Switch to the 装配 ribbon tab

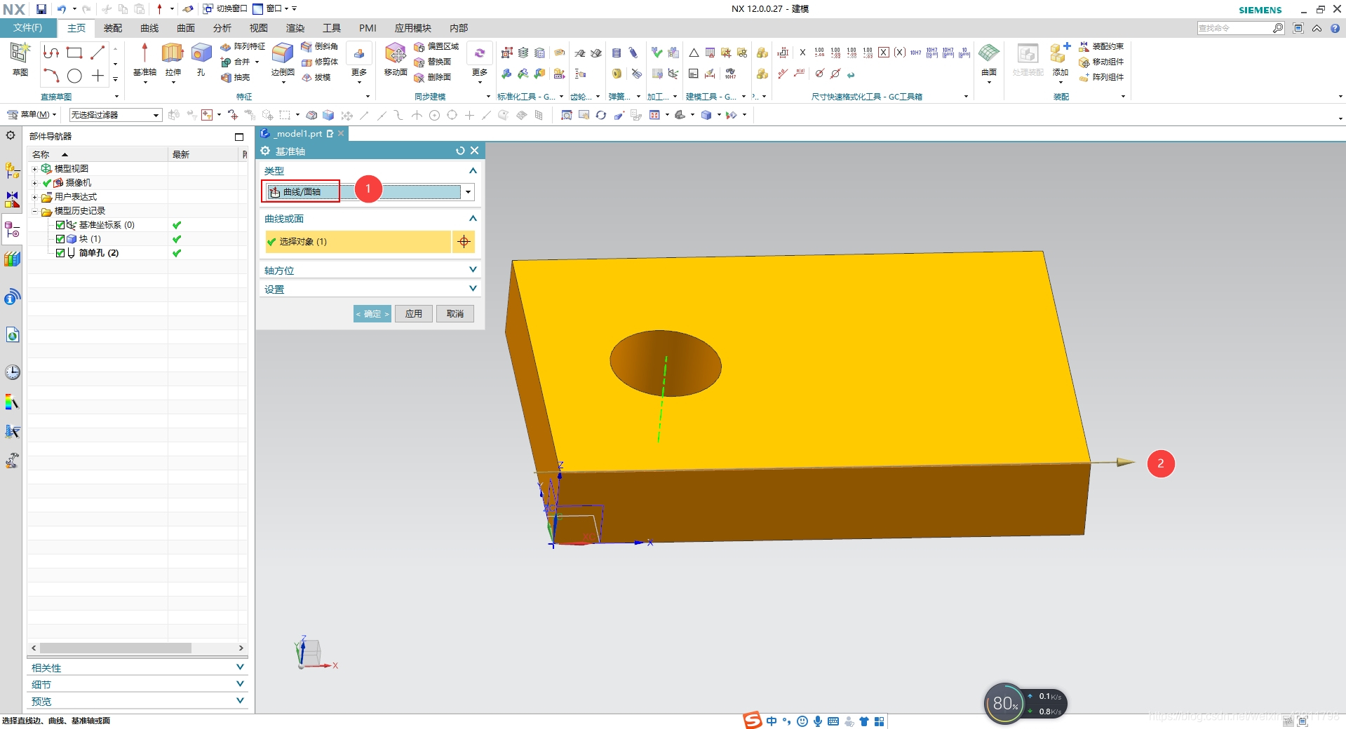point(113,28)
